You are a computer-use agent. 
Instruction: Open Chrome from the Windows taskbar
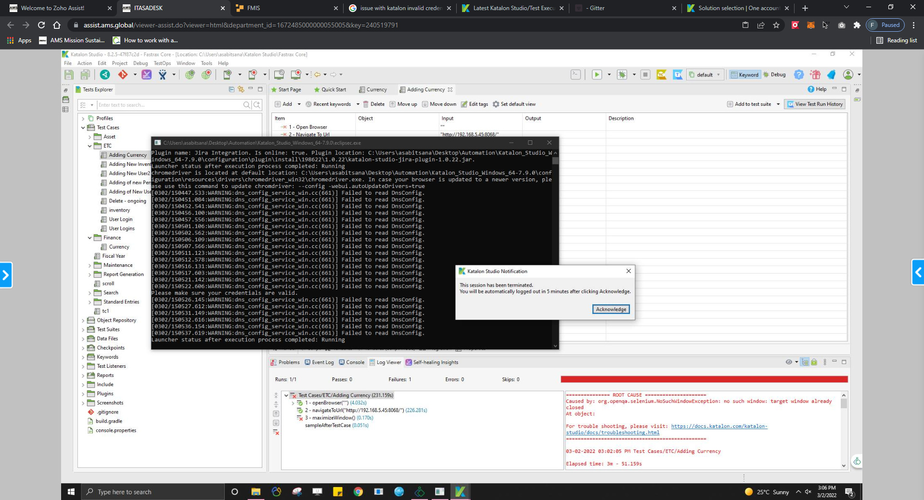tap(358, 491)
